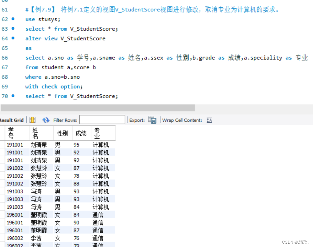Click the 专业 column header
This screenshot has height=247, width=313.
tap(97, 133)
